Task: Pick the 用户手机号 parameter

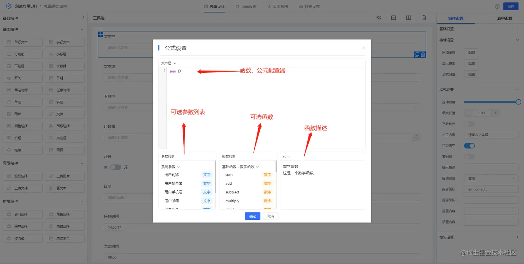Action: [x=187, y=192]
